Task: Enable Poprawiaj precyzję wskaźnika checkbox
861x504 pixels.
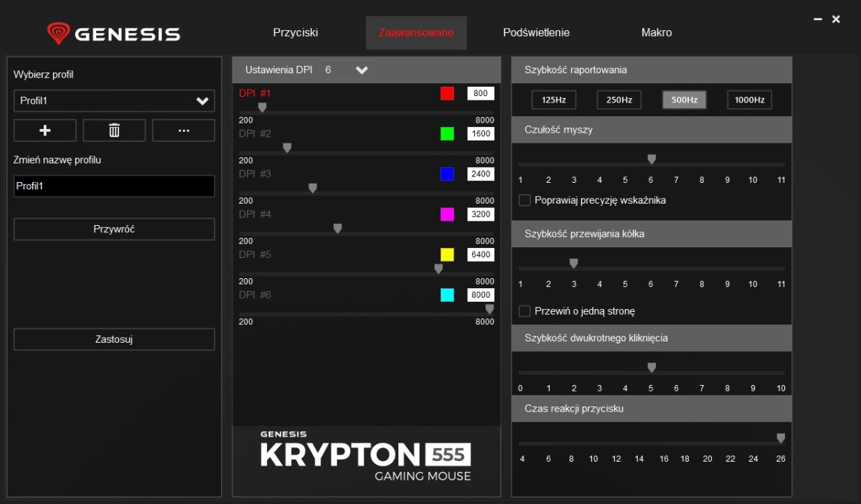Action: [524, 201]
